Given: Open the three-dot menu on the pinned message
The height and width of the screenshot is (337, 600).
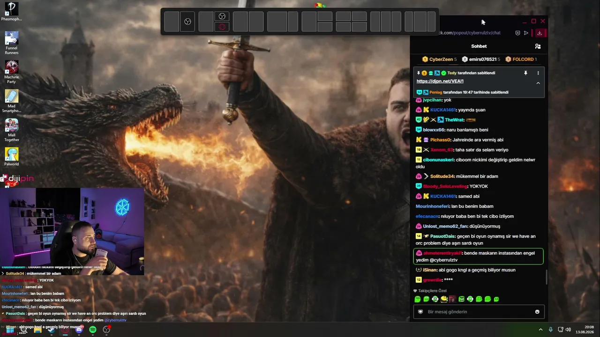Looking at the screenshot, I should point(538,73).
